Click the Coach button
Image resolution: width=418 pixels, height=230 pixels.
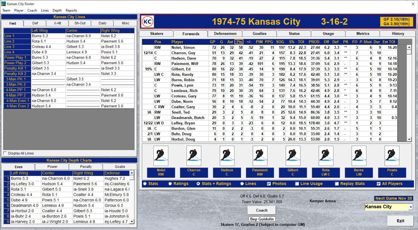261,210
